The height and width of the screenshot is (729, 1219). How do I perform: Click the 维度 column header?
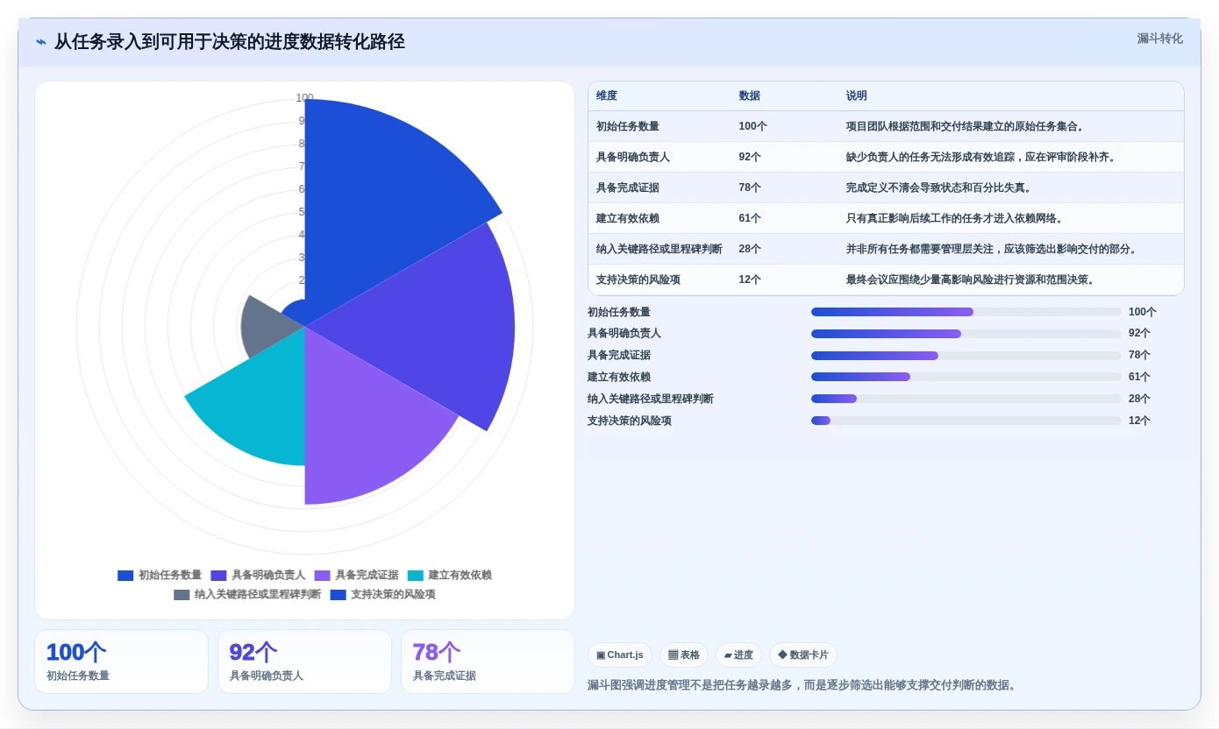pyautogui.click(x=607, y=96)
